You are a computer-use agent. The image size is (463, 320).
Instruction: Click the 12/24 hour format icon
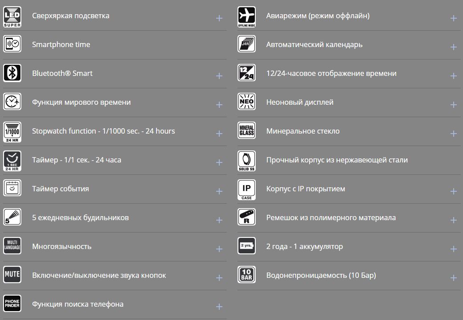tap(246, 73)
